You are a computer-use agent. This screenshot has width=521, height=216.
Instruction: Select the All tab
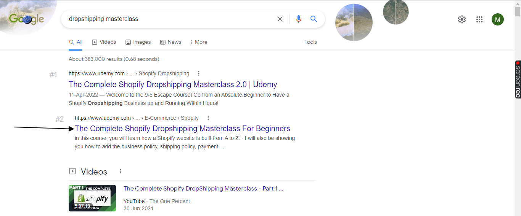pyautogui.click(x=76, y=42)
